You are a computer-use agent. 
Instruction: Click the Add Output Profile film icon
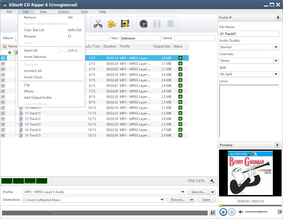coord(125,24)
